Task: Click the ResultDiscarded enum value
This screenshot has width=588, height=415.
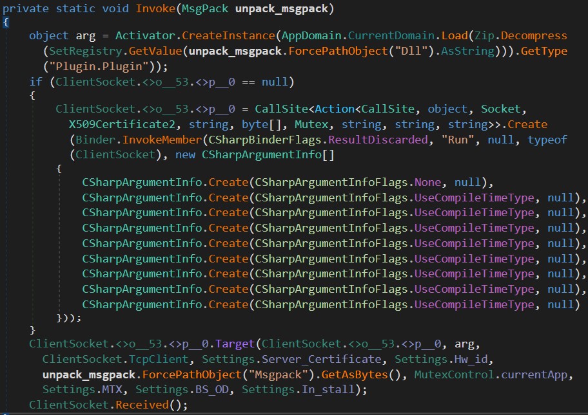Action: click(x=378, y=140)
